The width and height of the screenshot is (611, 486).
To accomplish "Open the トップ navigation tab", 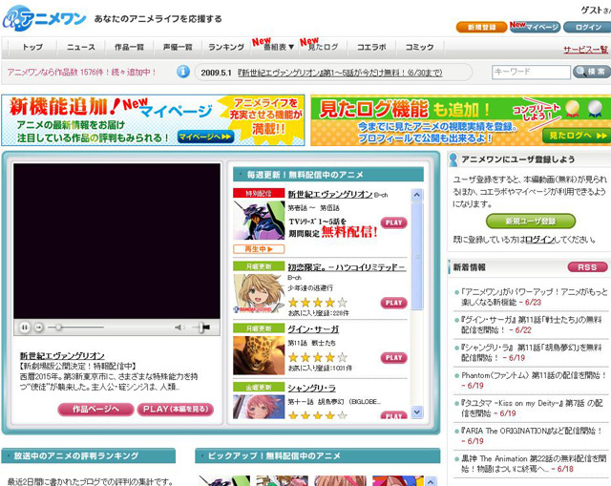I will point(32,47).
